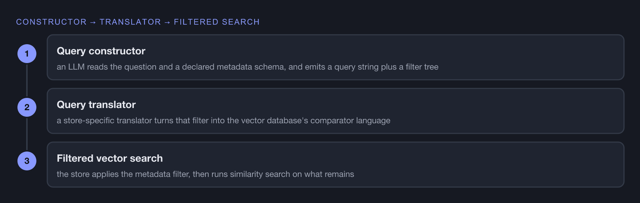640x203 pixels.
Task: Click the first arrow in the header
Action: [x=93, y=22]
